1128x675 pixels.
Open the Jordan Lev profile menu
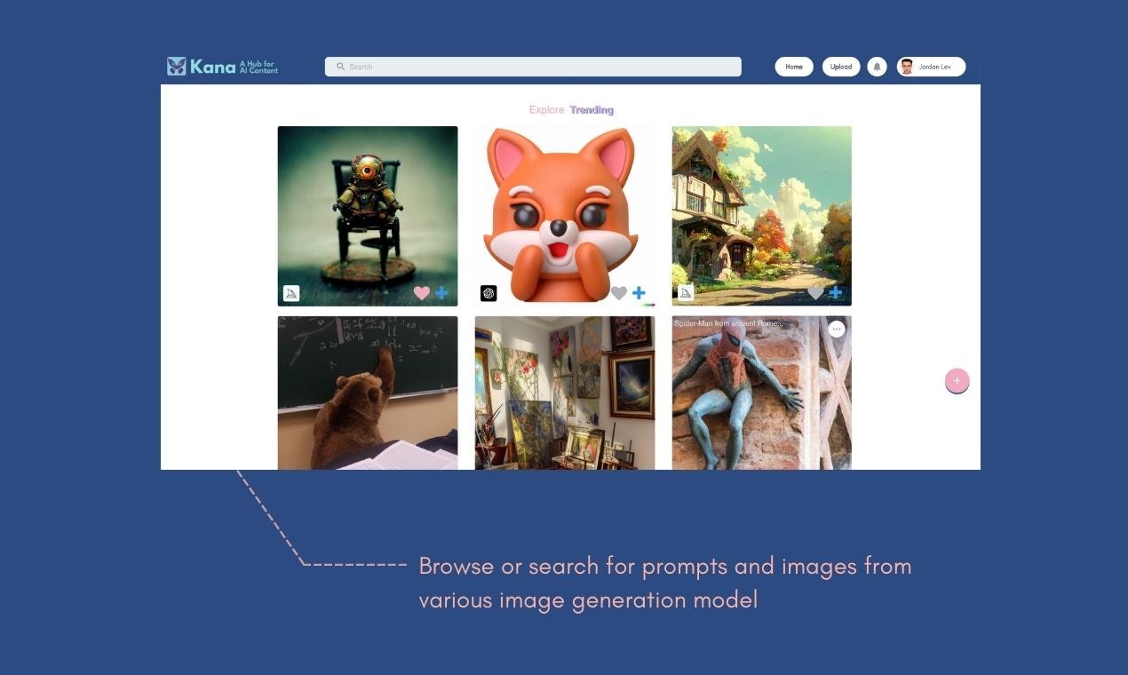(x=931, y=67)
